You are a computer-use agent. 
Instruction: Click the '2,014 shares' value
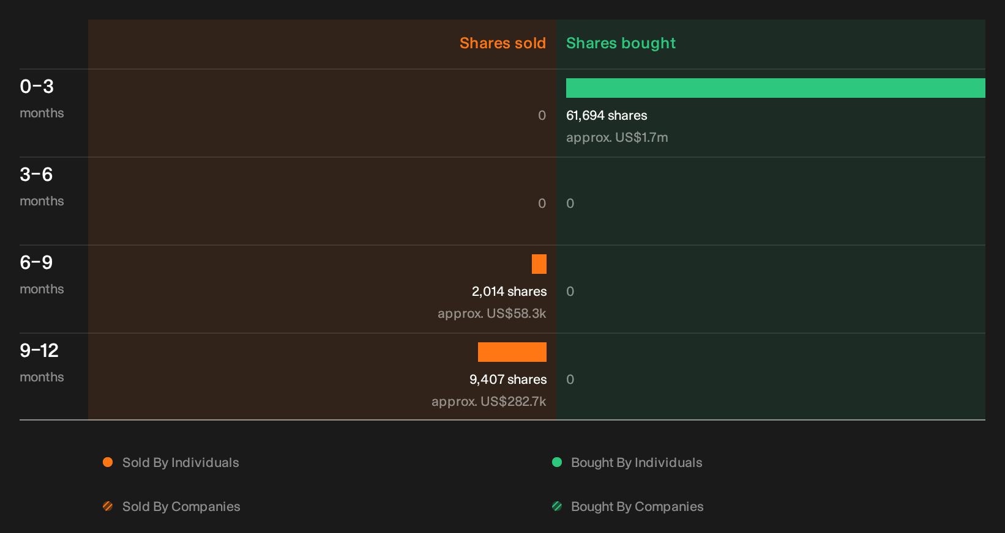click(509, 292)
